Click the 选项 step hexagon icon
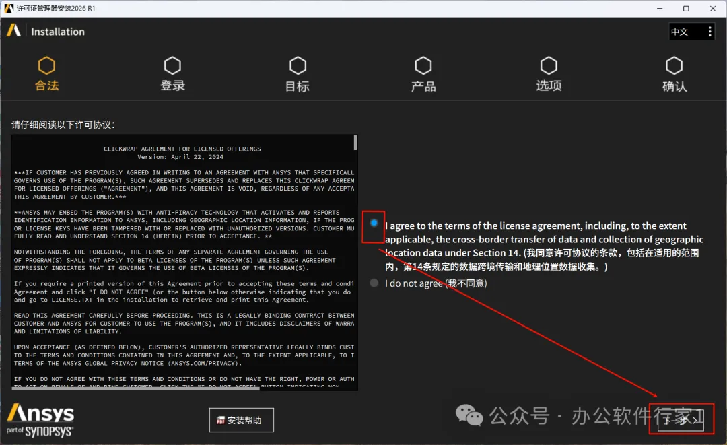727x445 pixels. (549, 66)
